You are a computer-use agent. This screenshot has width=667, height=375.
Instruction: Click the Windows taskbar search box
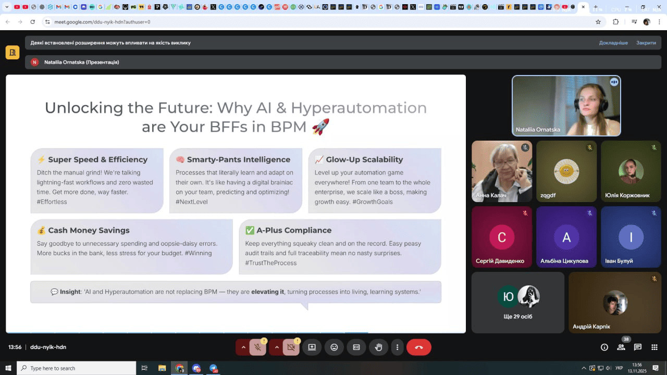[77, 368]
